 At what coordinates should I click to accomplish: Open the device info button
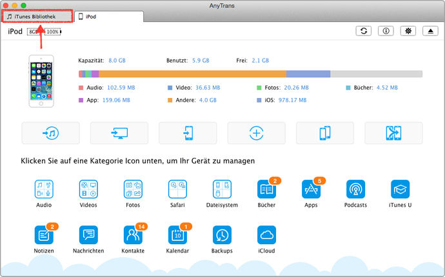386,31
